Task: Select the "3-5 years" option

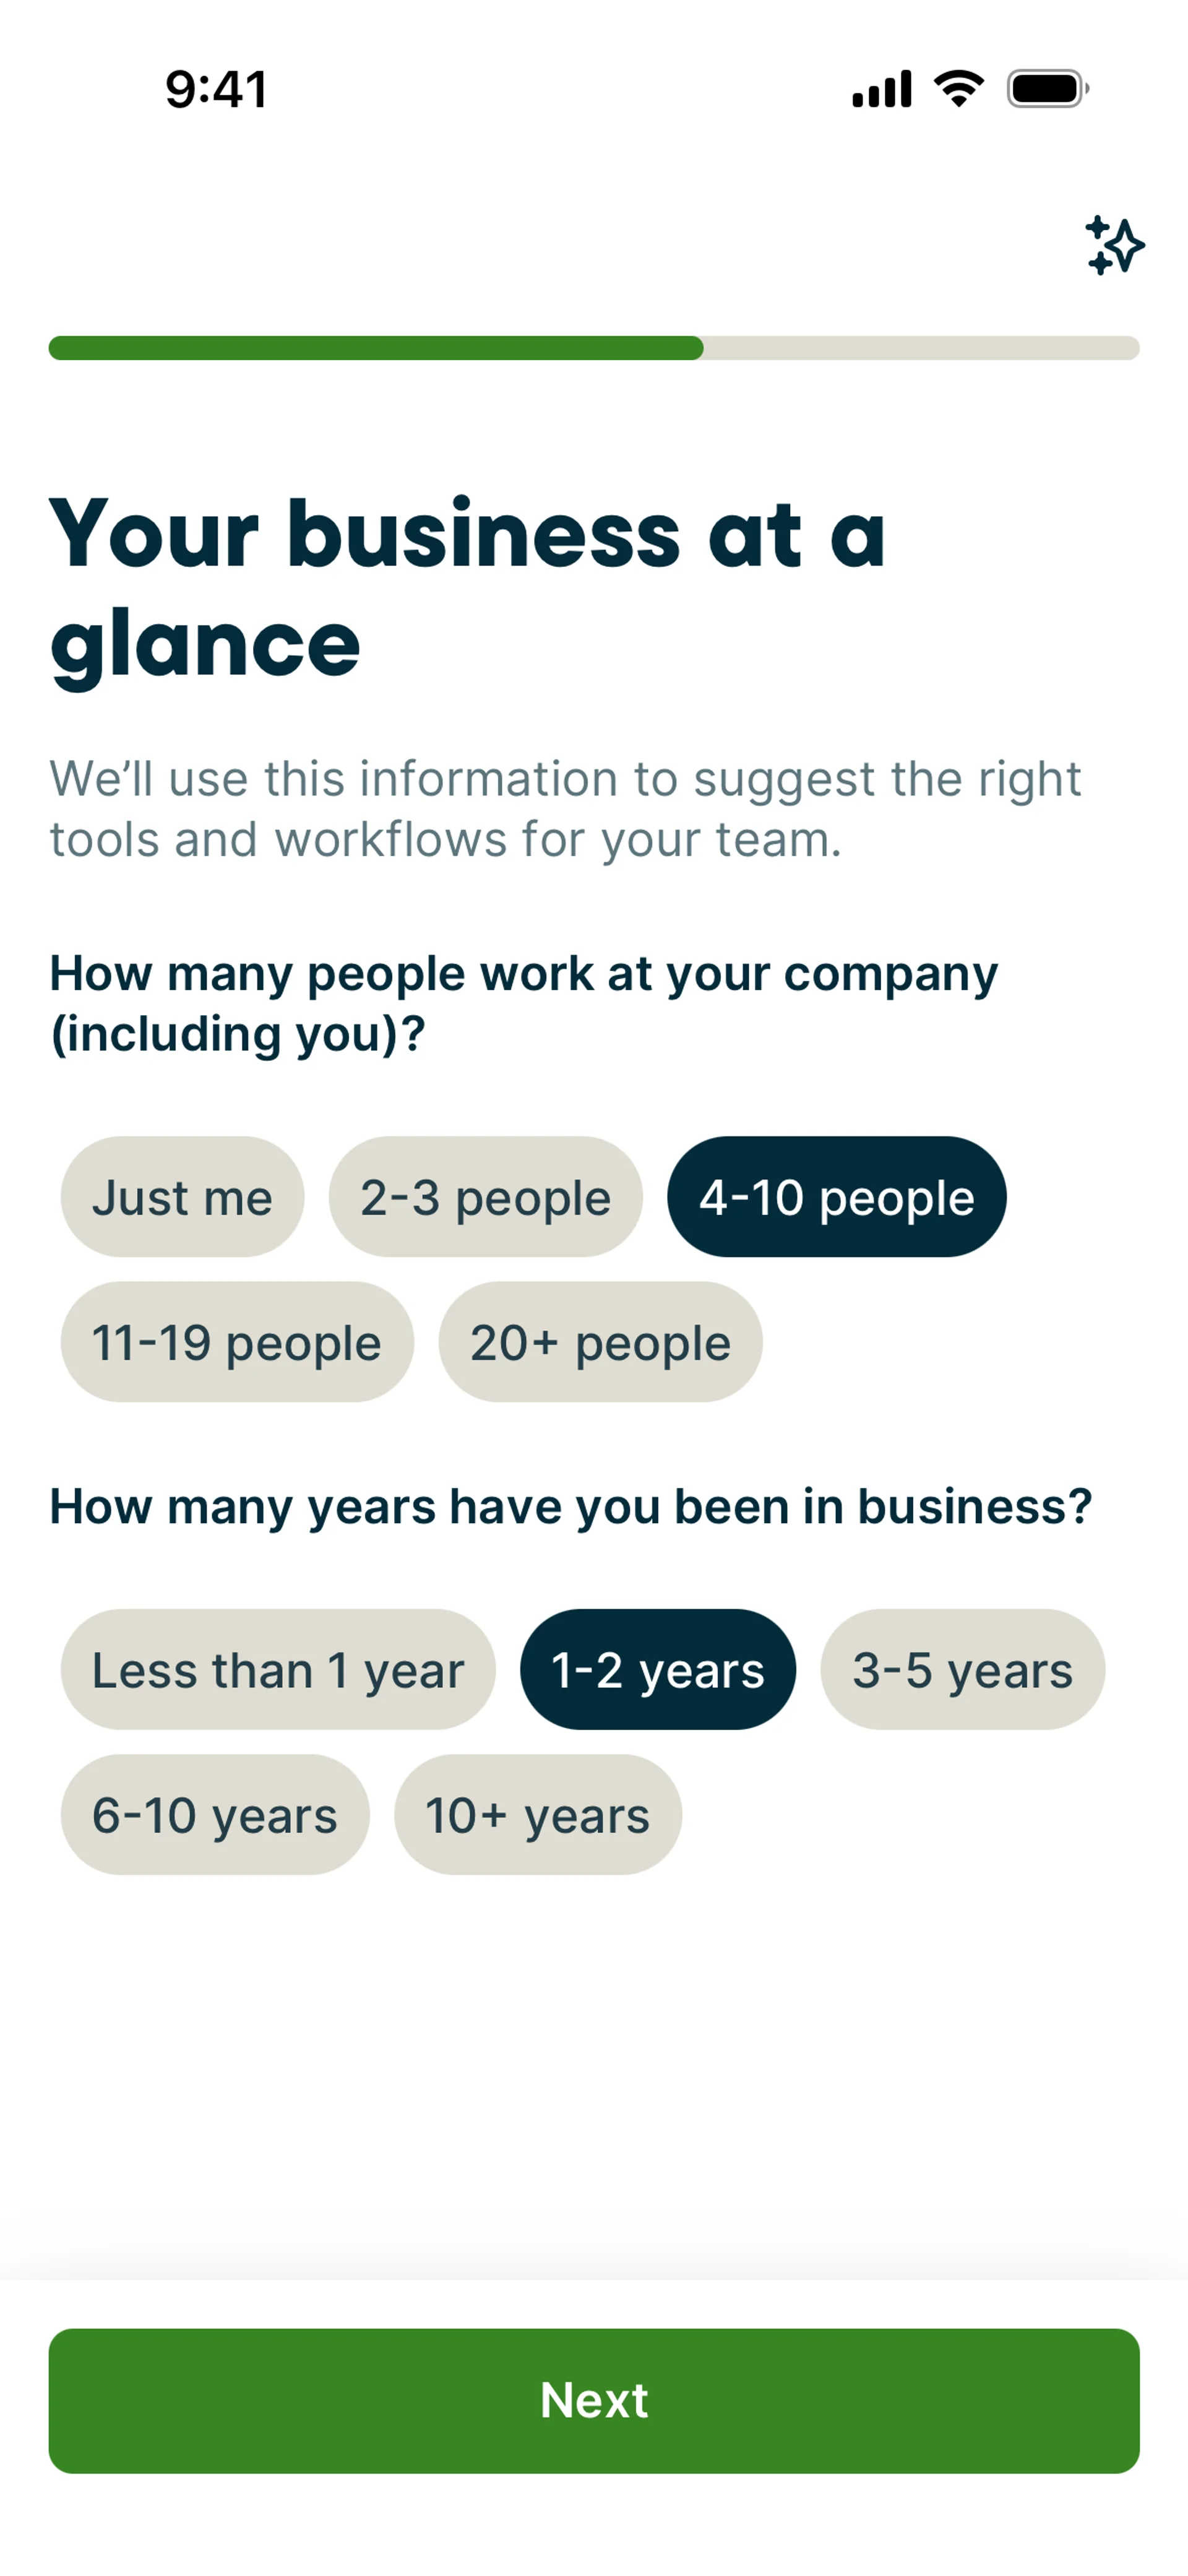Action: click(x=962, y=1669)
